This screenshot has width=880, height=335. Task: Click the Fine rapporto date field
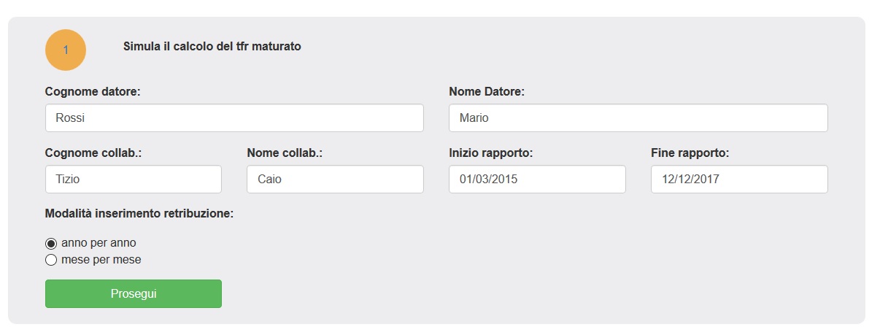click(x=738, y=180)
